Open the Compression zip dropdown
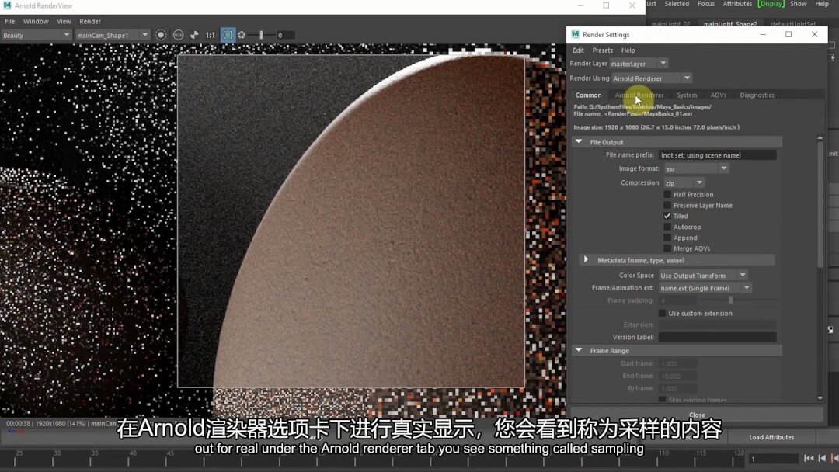This screenshot has height=472, width=839. point(684,182)
